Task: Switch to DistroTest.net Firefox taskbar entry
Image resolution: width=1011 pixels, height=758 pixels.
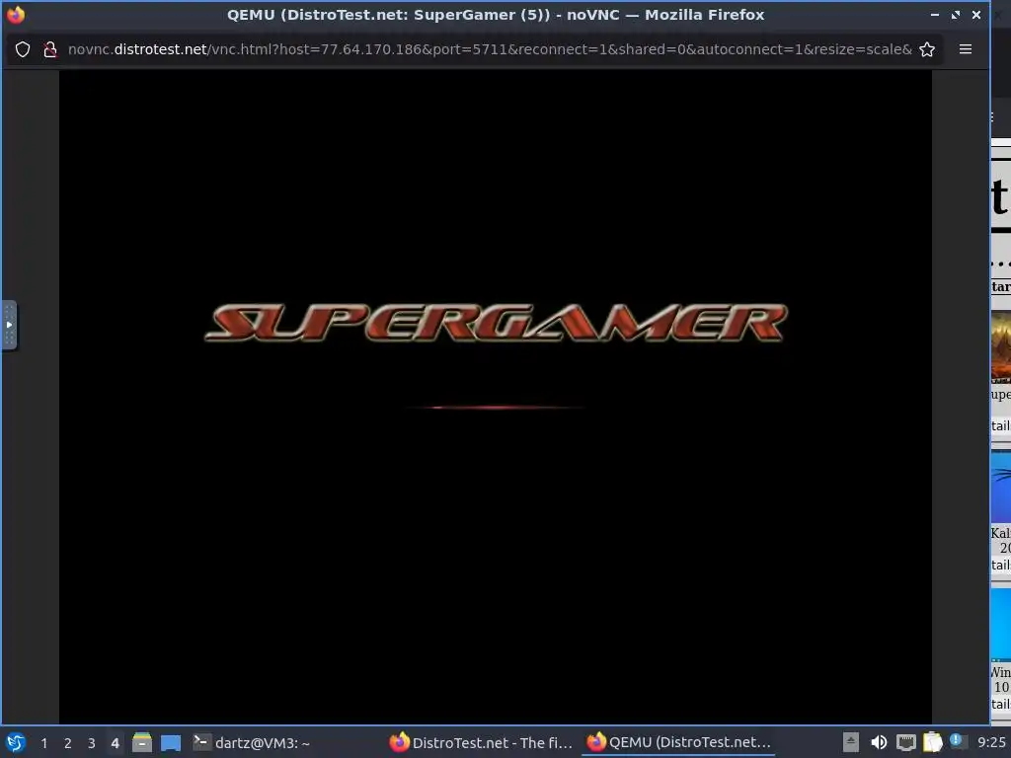Action: pos(481,742)
